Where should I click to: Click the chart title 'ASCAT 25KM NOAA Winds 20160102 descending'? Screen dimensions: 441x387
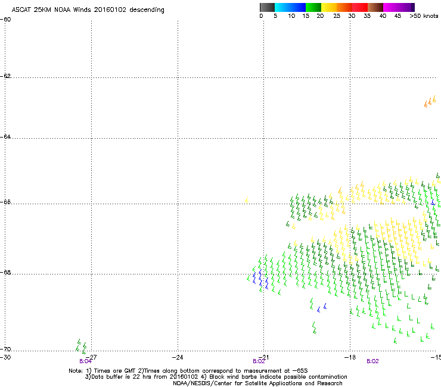[88, 10]
